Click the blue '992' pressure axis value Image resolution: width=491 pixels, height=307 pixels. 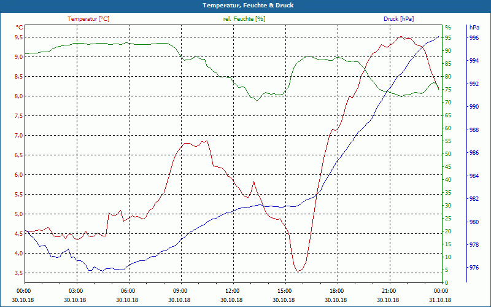474,84
